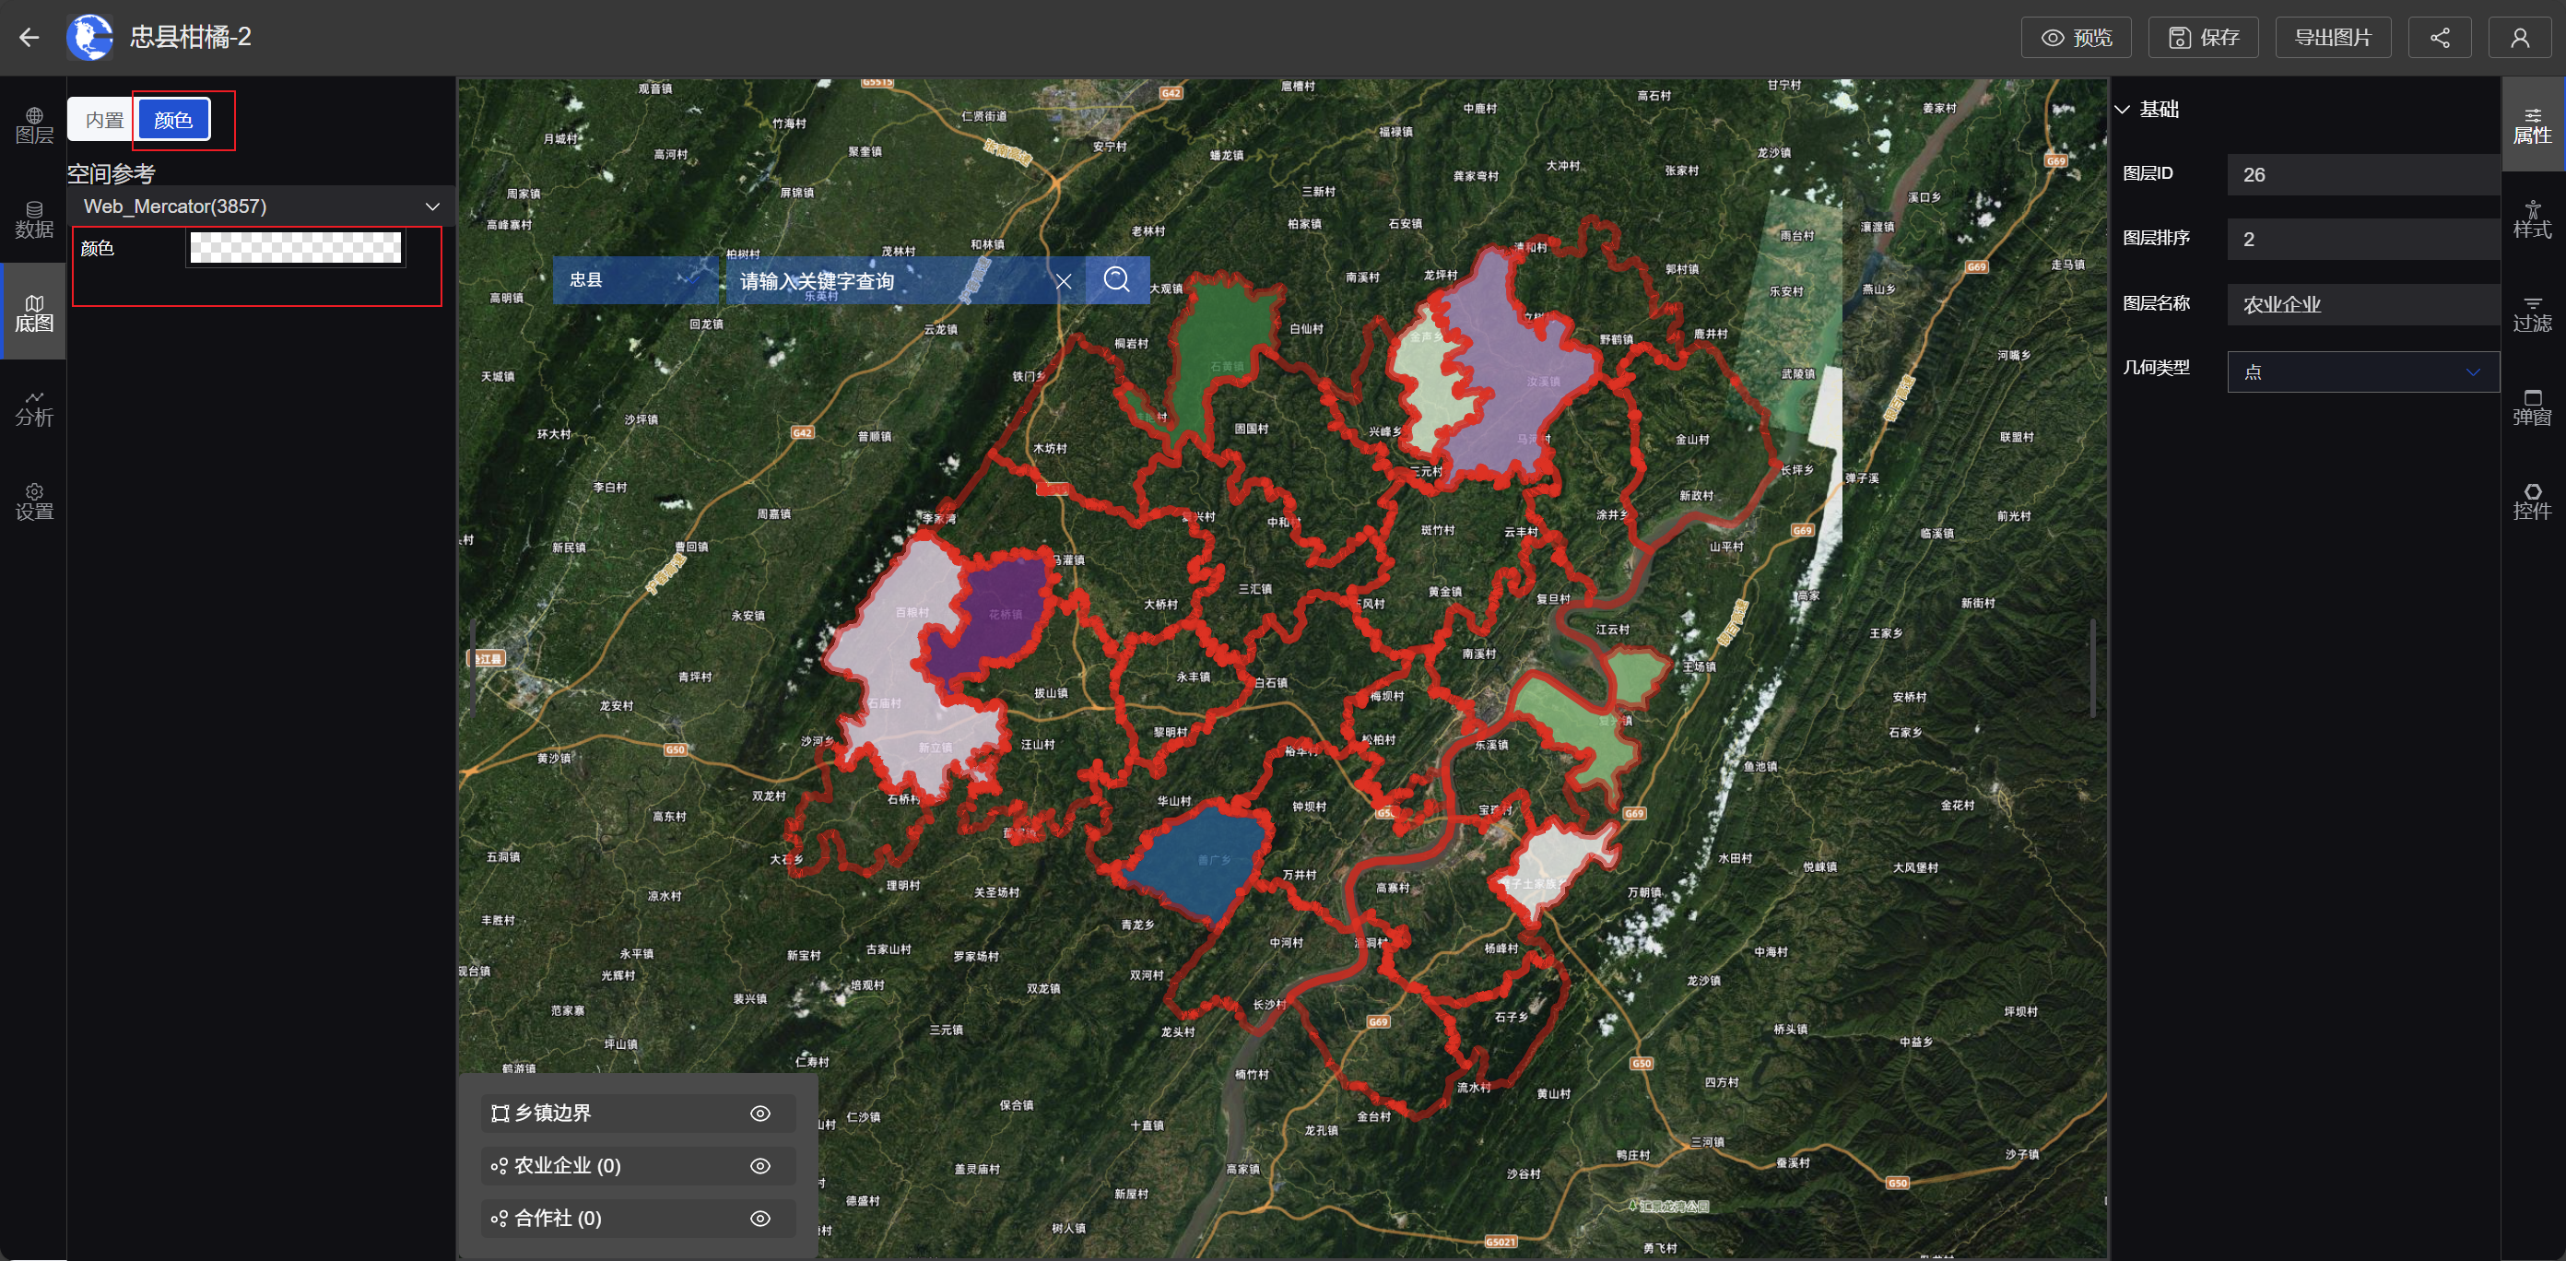
Task: Toggle visibility of 合作社 layer
Action: [760, 1219]
